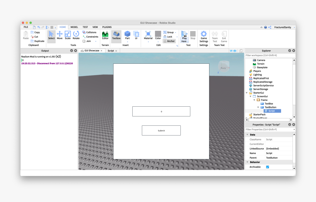Toggle the Anchor button
Viewport: 316px width, 202px height.
pos(169,41)
